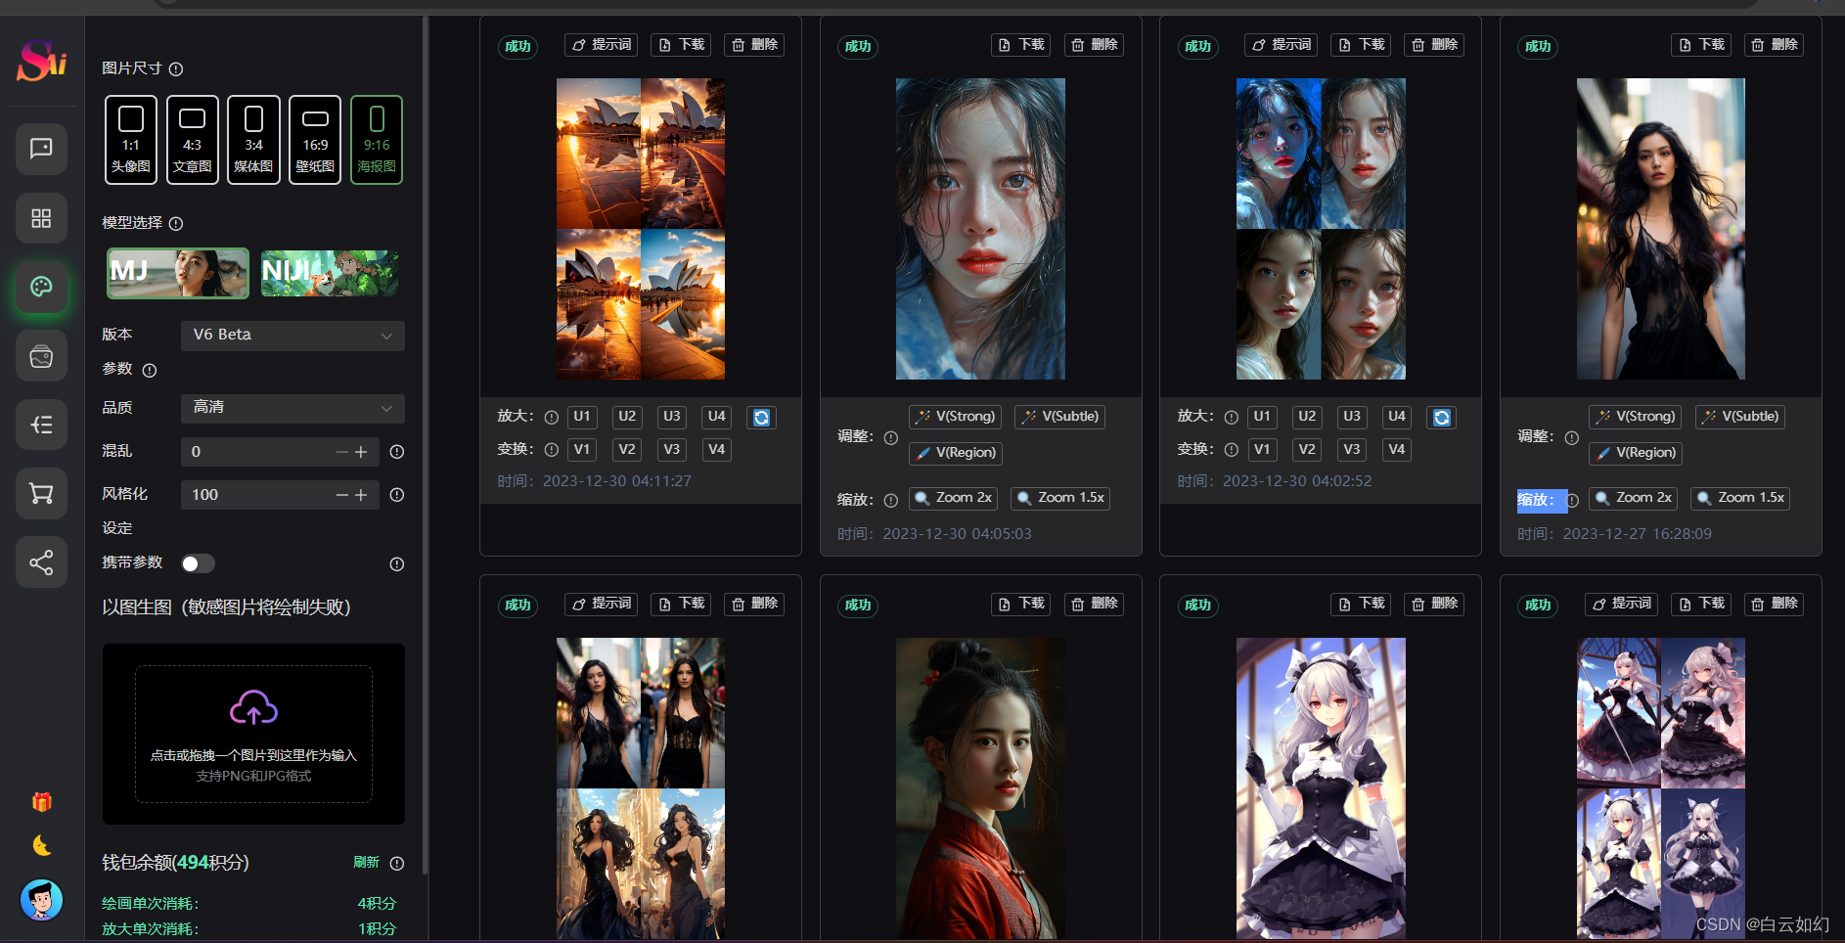Image resolution: width=1845 pixels, height=943 pixels.
Task: Select 3:4 媒体图 aspect ratio
Action: point(253,140)
